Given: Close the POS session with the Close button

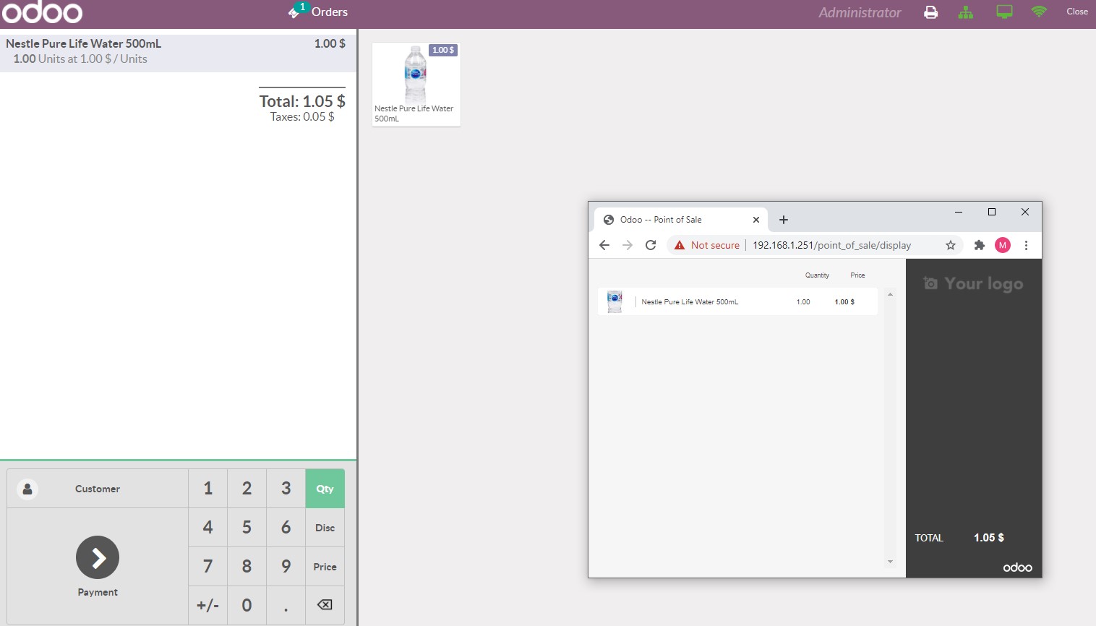Looking at the screenshot, I should 1076,12.
